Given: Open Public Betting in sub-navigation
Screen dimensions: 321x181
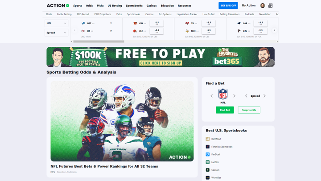Looking at the screenshot, I should pos(64,14).
